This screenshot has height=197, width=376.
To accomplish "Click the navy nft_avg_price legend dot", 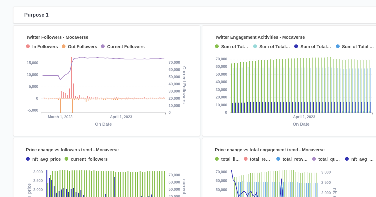I will click(28, 159).
